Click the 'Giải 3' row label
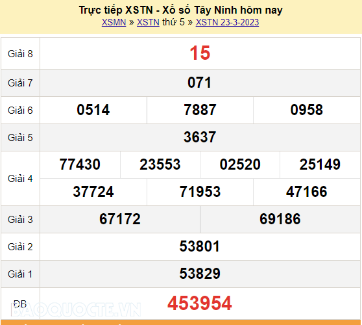 [20, 220]
